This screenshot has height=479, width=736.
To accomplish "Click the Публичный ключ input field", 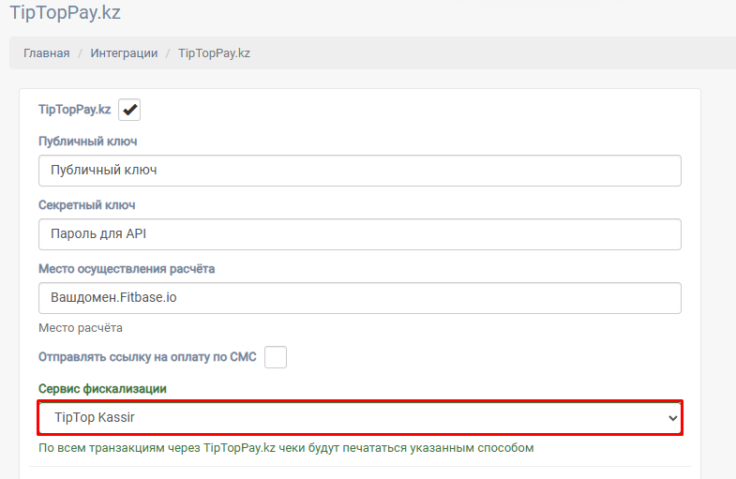I will (360, 171).
